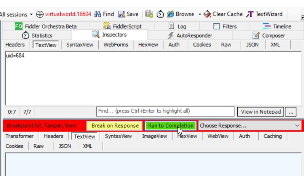304x176 pixels.
Task: Click Run to Completion button
Action: click(x=171, y=126)
